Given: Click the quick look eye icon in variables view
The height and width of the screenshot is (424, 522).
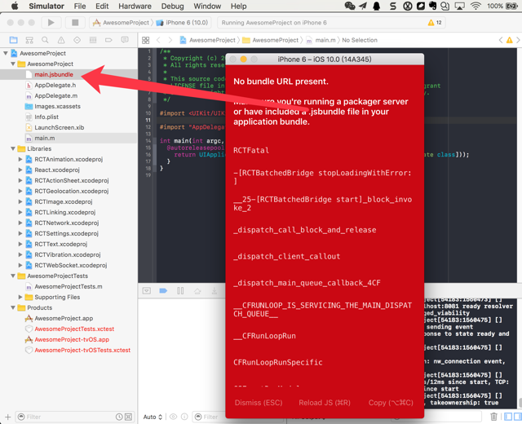Looking at the screenshot, I should (x=173, y=417).
